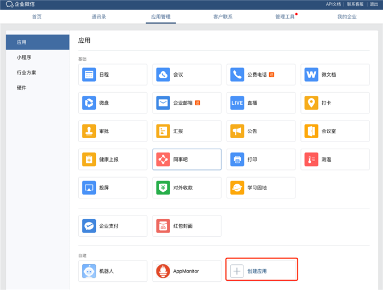Screen dimensions: 383x290
Task: Switch to the 通讯录 tab
Action: tap(99, 17)
